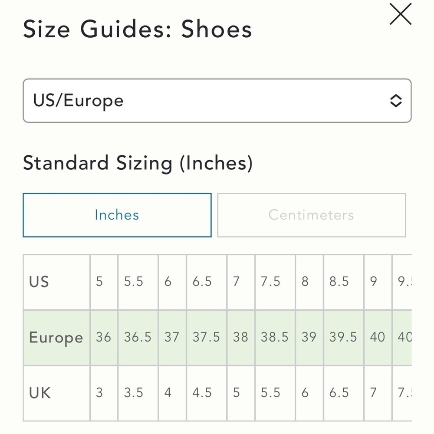Select US size 6.5 cell

(x=207, y=282)
